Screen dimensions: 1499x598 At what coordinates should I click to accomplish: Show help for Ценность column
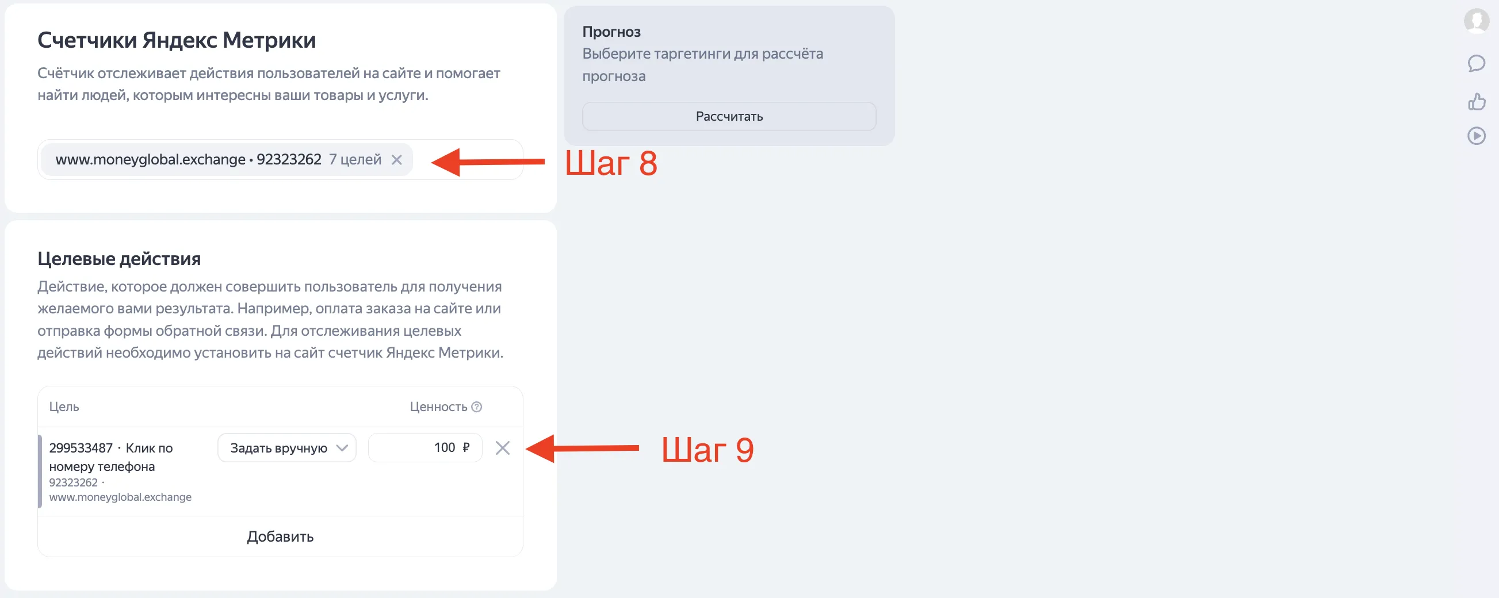(x=477, y=407)
